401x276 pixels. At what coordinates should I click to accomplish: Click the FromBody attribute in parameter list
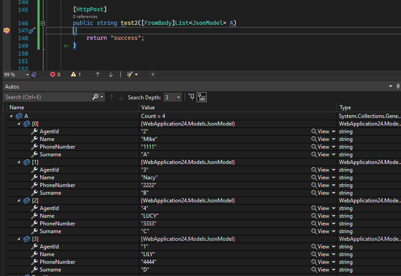pos(158,23)
